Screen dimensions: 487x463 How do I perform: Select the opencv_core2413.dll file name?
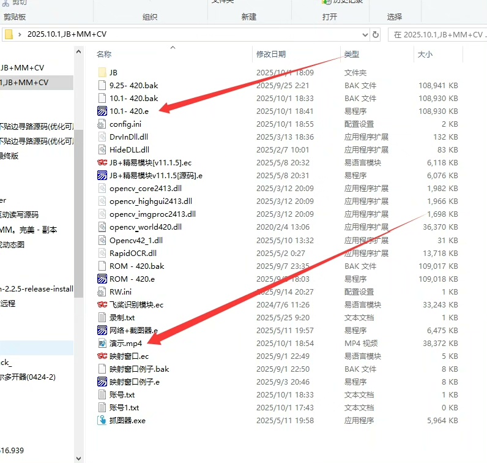[x=146, y=189]
